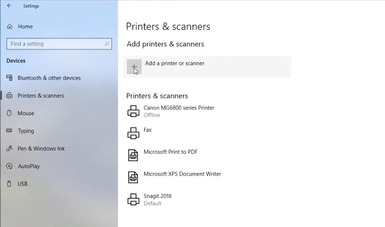Select the Snagit 2018 printer icon
The height and width of the screenshot is (227, 385).
pyautogui.click(x=133, y=200)
